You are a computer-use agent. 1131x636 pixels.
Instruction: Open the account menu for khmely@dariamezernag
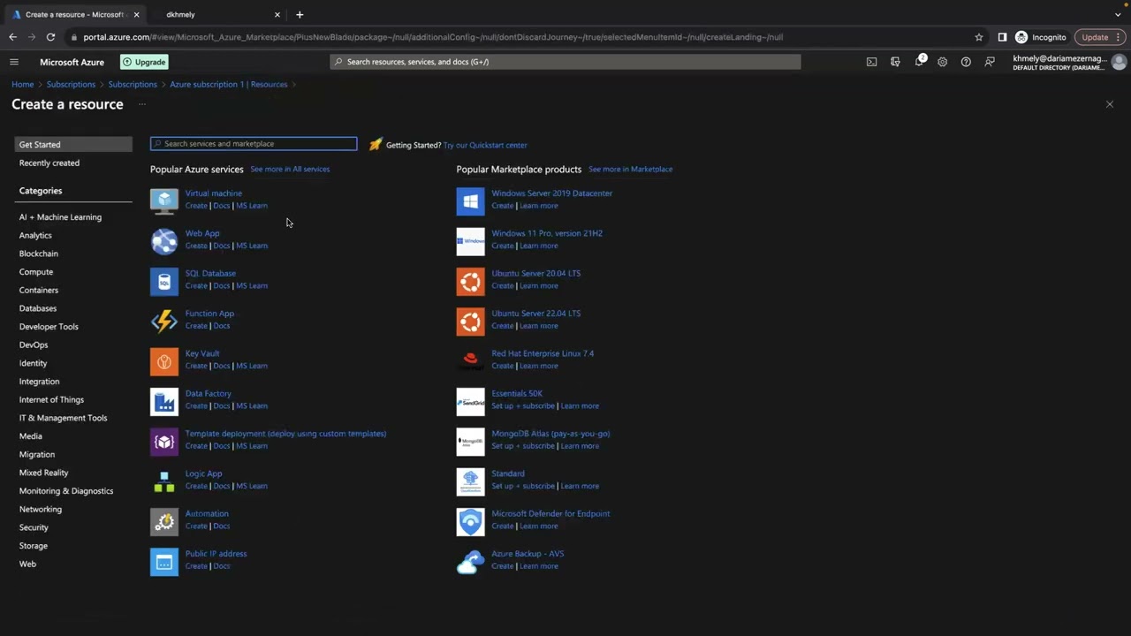(x=1069, y=62)
